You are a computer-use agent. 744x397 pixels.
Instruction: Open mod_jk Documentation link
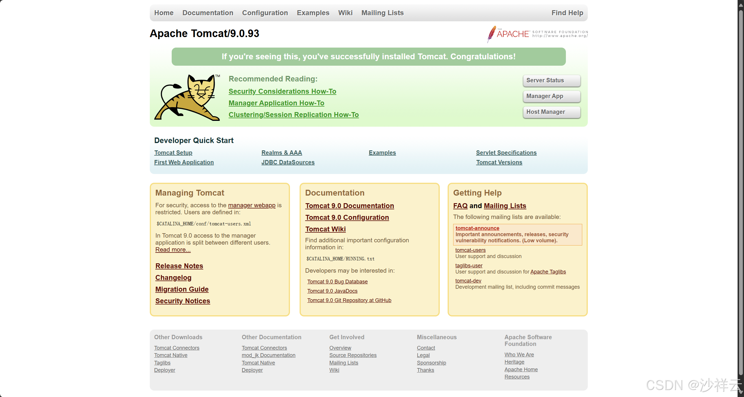[x=269, y=355]
